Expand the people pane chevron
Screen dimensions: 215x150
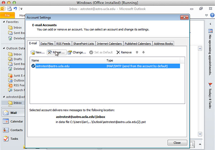pos(200,144)
